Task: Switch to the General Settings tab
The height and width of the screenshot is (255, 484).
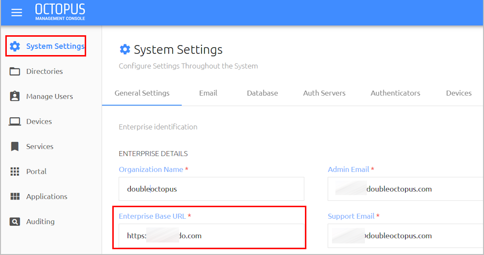Action: click(x=142, y=93)
